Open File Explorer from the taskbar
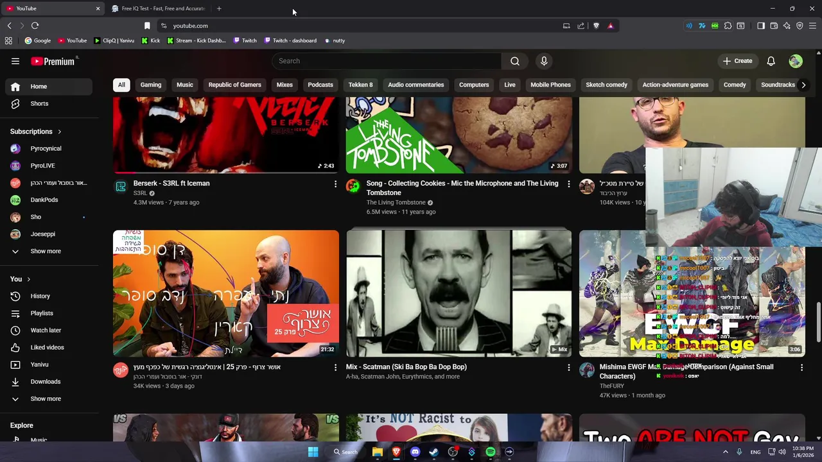The height and width of the screenshot is (462, 822). (x=378, y=452)
